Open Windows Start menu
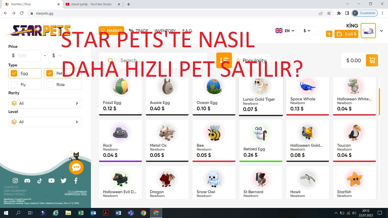Screen dimensions: 388x218 (6, 213)
